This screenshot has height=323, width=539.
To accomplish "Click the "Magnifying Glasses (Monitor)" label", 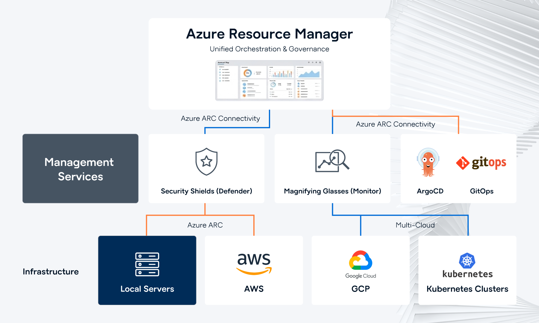I will [x=332, y=191].
